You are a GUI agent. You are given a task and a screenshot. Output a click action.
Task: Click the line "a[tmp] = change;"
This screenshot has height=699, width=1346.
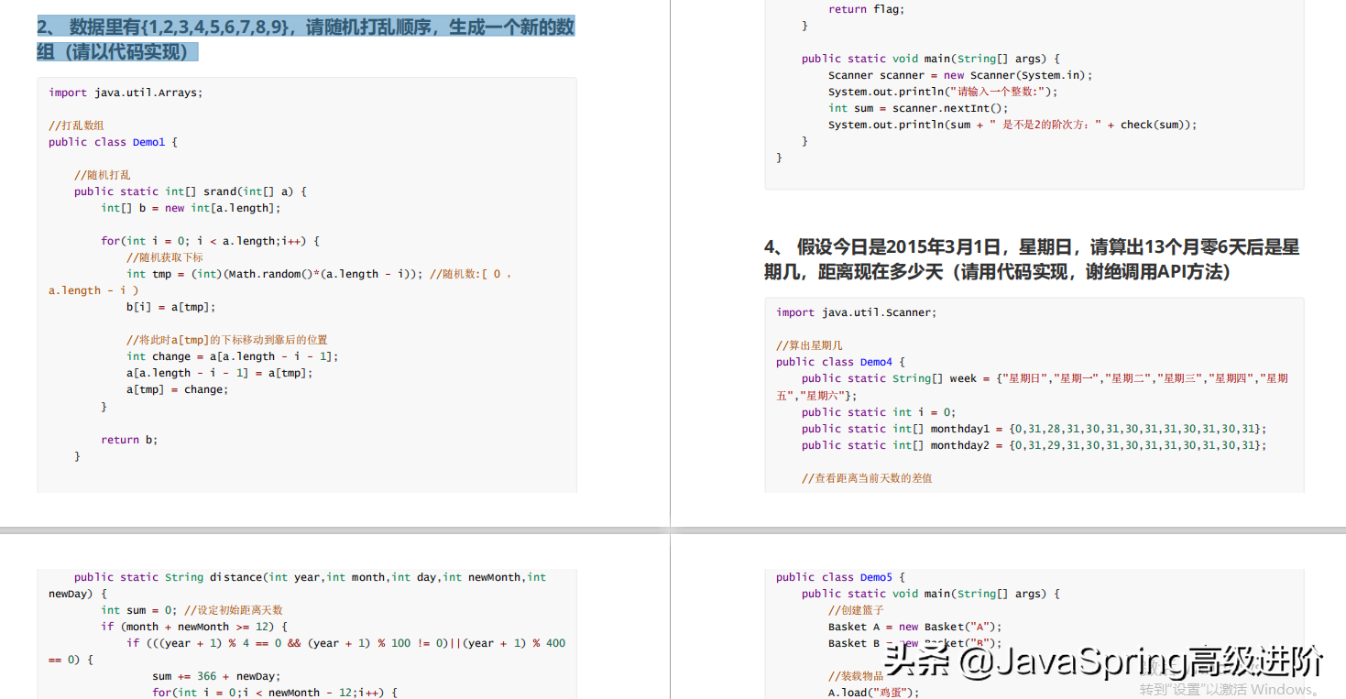(x=178, y=389)
